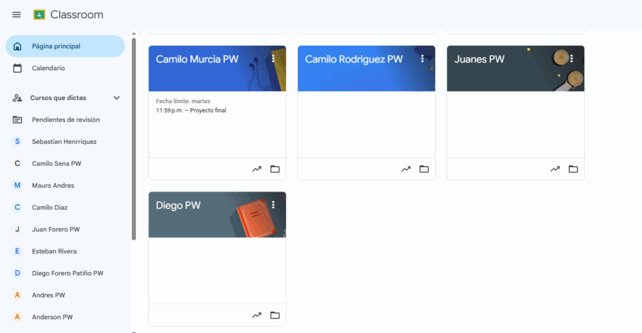Go to Página principal in sidebar
This screenshot has width=642, height=333.
pyautogui.click(x=56, y=46)
